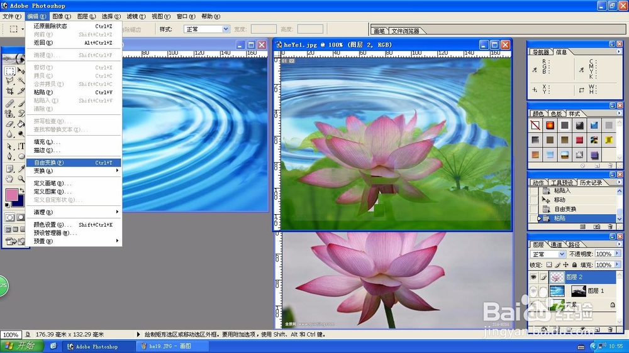629x353 pixels.
Task: Apply the red-orange glow style swatch
Action: pyautogui.click(x=550, y=126)
